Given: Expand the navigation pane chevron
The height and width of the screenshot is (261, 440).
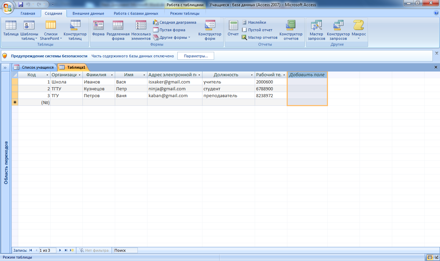Looking at the screenshot, I should point(5,68).
